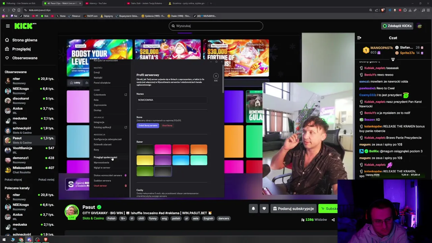Open Członkowie settings item

pos(100,95)
